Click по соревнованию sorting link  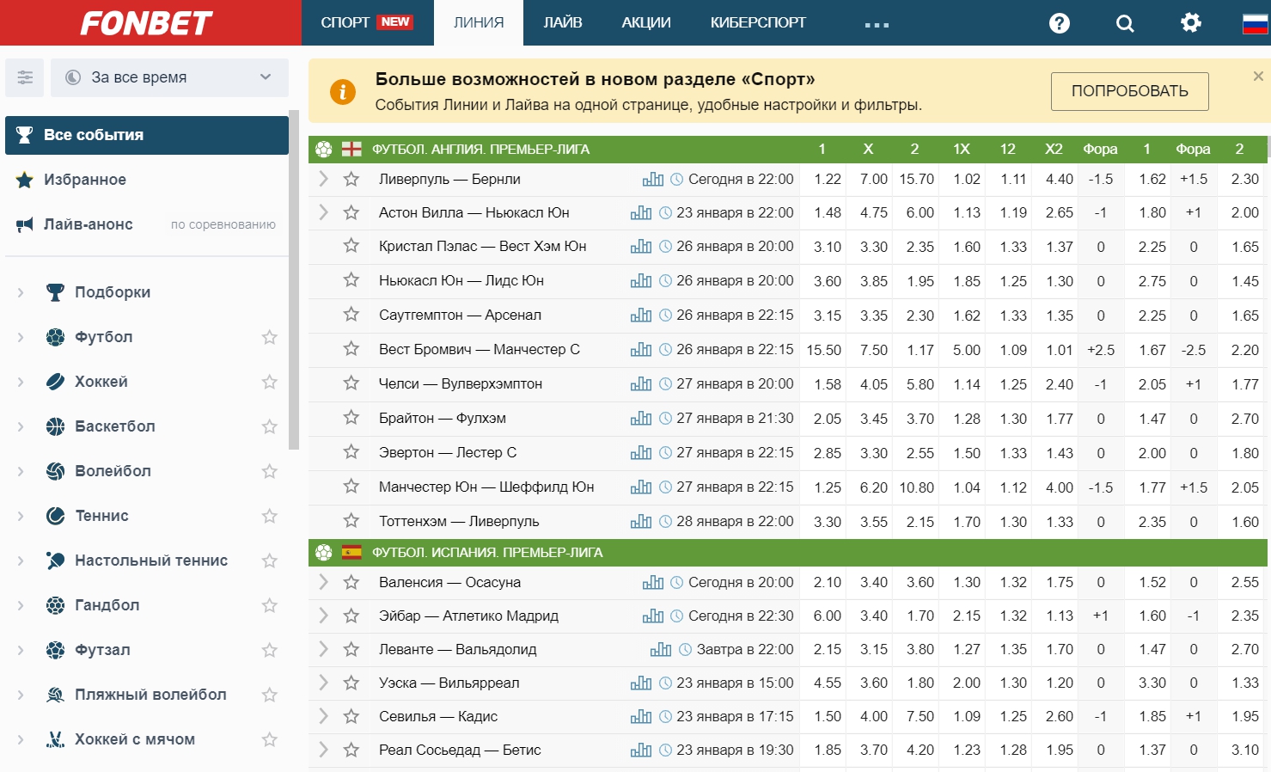(x=223, y=224)
